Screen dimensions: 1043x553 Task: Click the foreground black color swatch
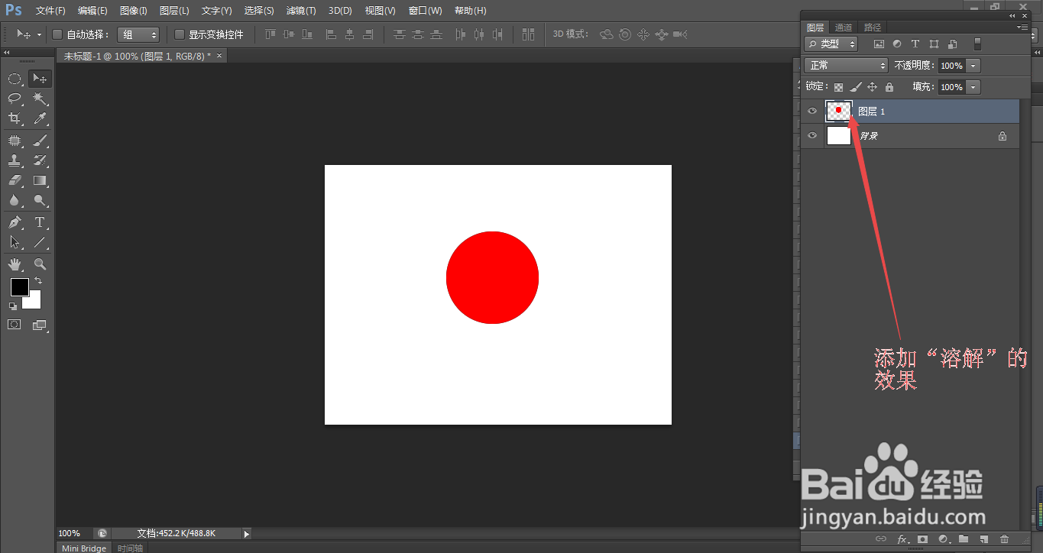click(x=18, y=287)
